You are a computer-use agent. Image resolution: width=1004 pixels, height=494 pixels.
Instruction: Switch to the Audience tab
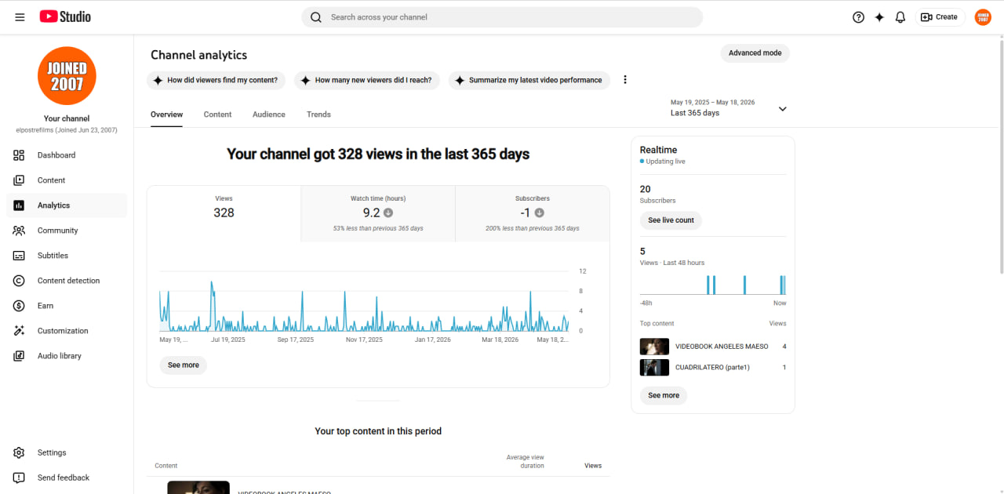tap(269, 114)
